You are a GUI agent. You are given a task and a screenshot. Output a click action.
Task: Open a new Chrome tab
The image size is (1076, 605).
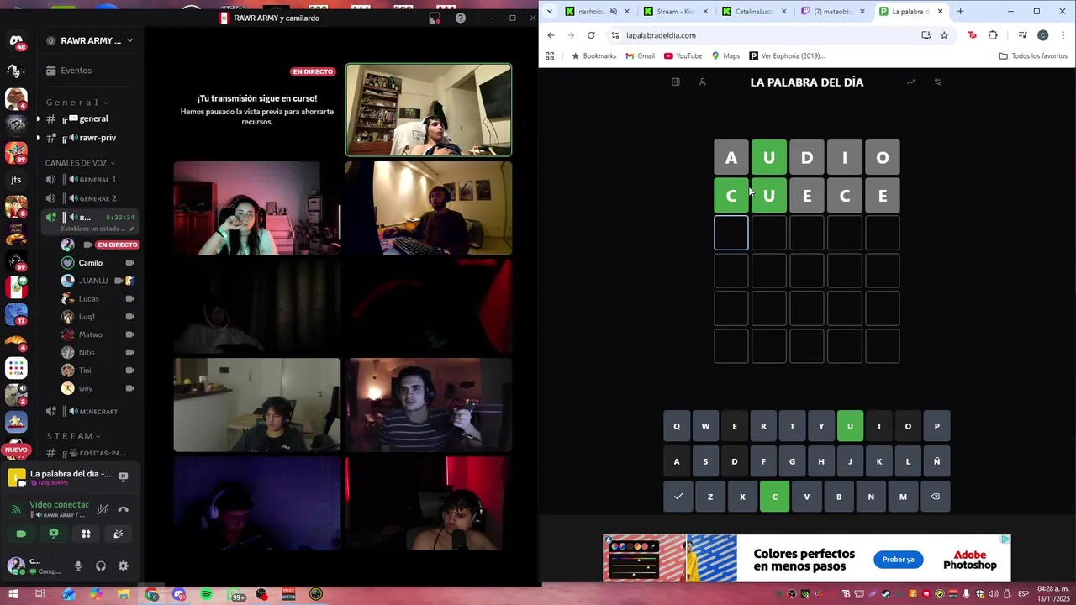coord(960,12)
